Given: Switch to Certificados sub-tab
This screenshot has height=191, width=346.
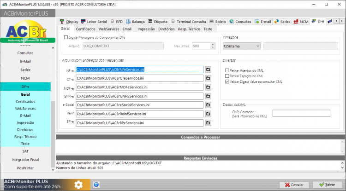Looking at the screenshot, I should (x=85, y=29).
